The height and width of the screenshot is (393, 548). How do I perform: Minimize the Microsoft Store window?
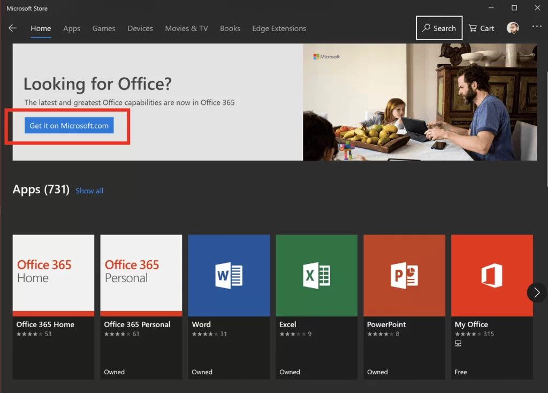click(x=491, y=7)
